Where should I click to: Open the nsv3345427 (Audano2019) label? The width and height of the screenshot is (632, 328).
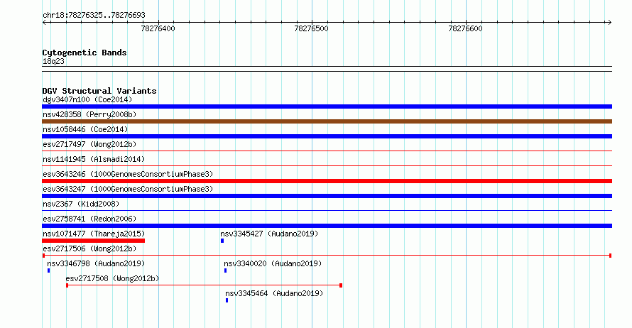click(x=269, y=234)
